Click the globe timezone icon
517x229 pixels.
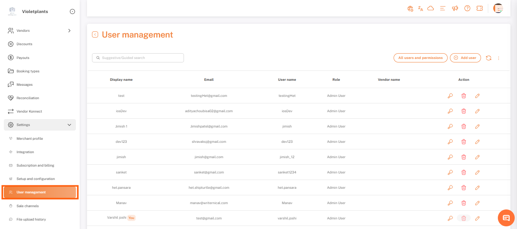coord(410,8)
